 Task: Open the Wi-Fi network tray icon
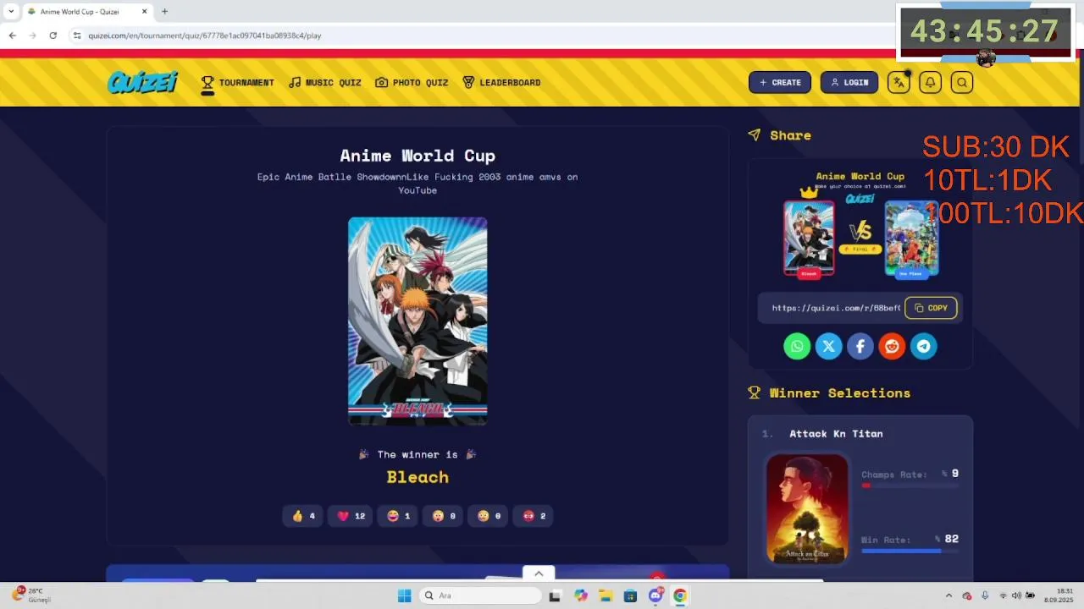[x=1003, y=595]
